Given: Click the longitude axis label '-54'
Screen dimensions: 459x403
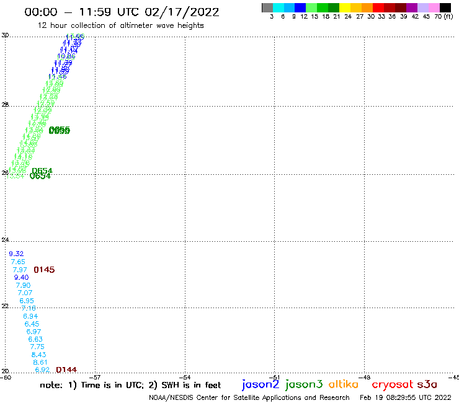Looking at the screenshot, I should pyautogui.click(x=185, y=377).
